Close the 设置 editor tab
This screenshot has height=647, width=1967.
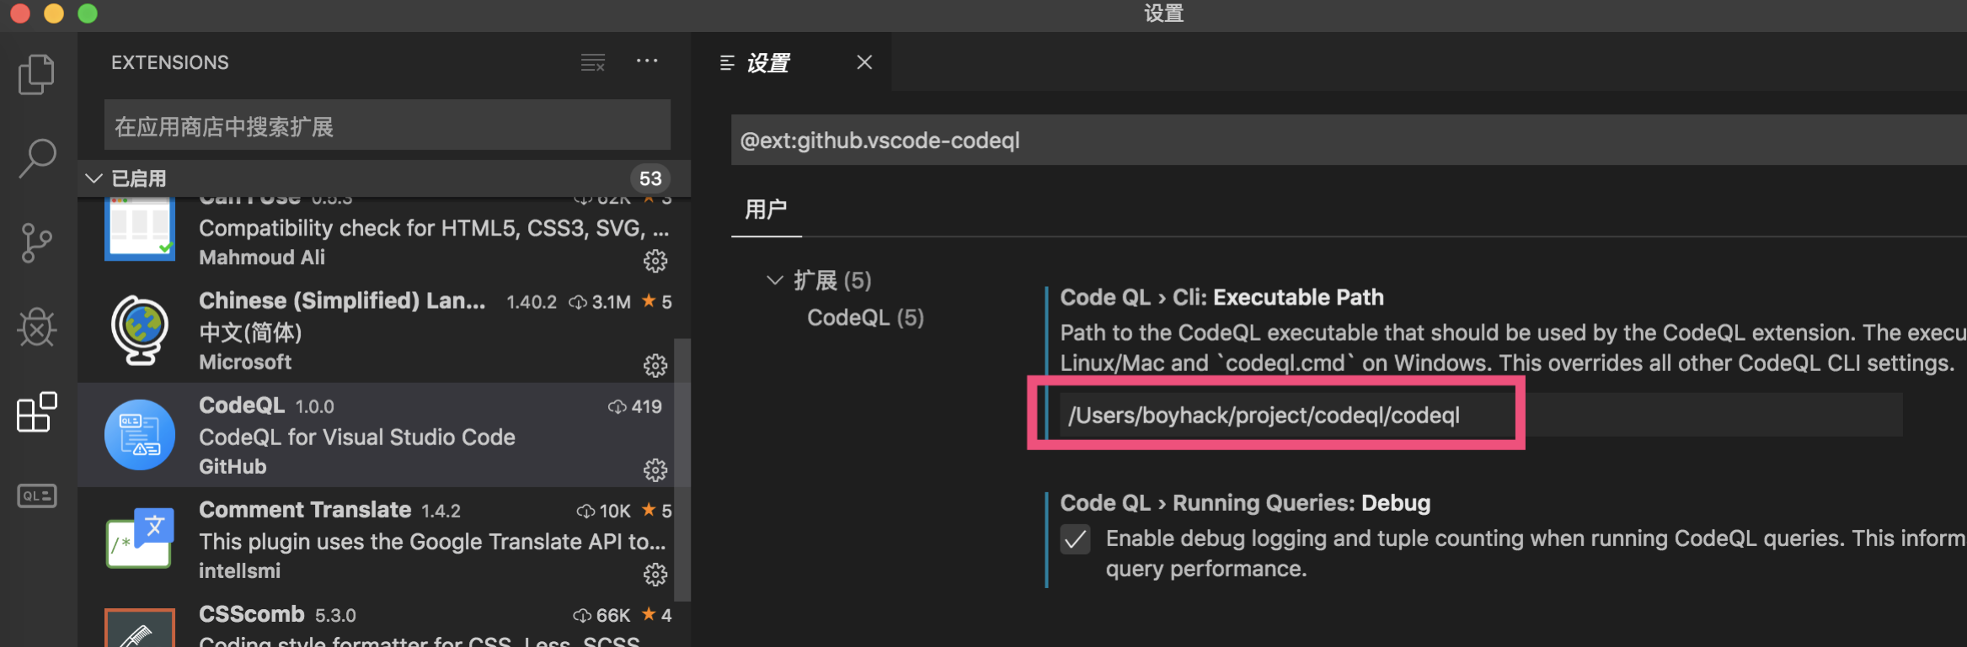[x=864, y=62]
